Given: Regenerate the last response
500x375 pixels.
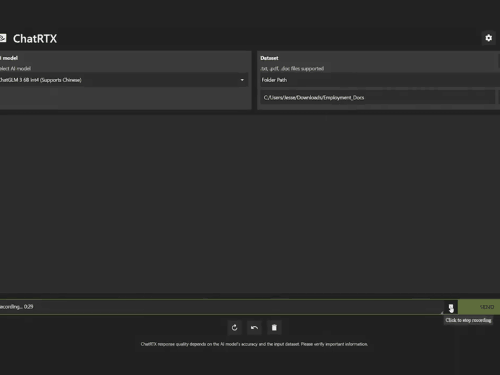Looking at the screenshot, I should pyautogui.click(x=234, y=327).
